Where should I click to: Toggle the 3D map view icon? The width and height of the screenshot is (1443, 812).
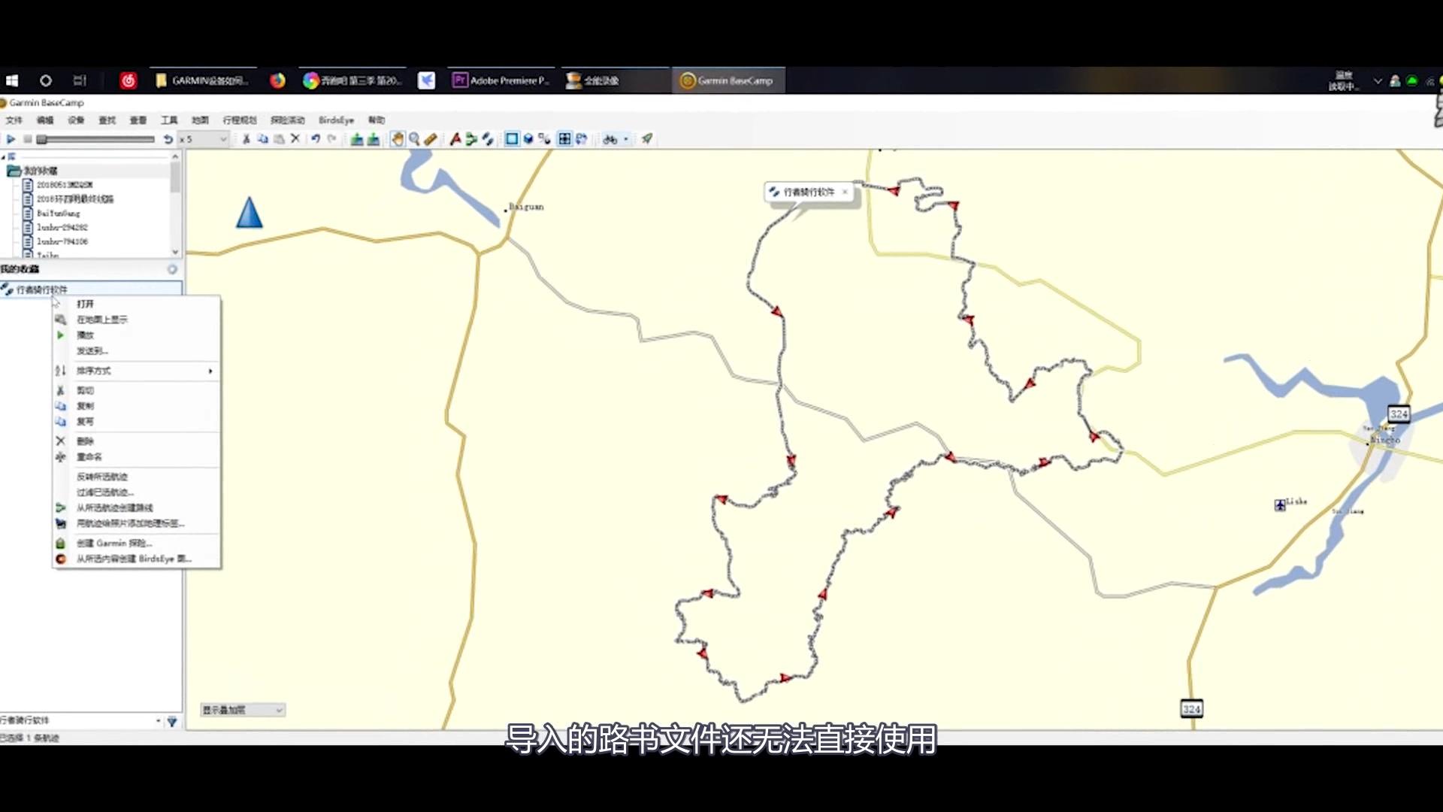pyautogui.click(x=528, y=138)
